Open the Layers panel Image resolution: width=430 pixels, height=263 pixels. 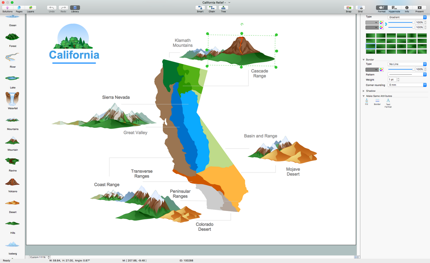30,9
